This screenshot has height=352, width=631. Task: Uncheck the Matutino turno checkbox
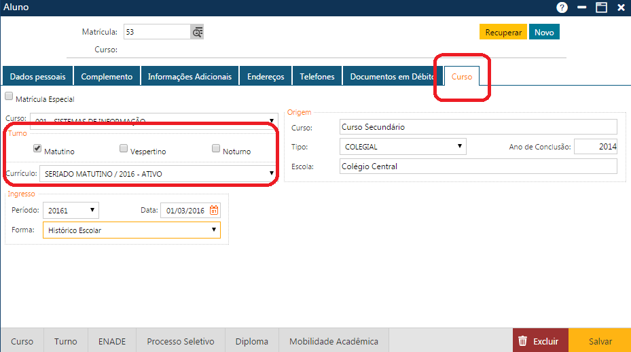pos(37,148)
